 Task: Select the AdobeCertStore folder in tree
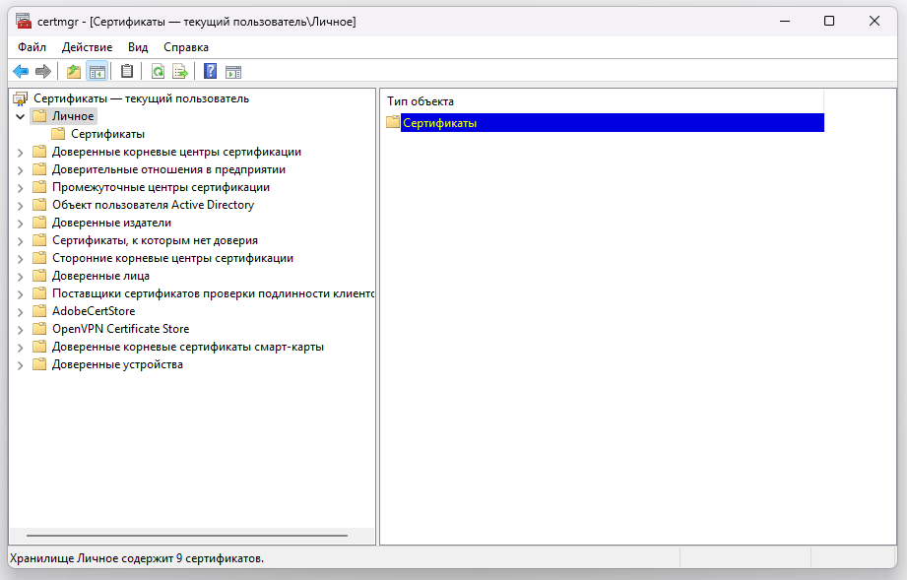click(93, 311)
